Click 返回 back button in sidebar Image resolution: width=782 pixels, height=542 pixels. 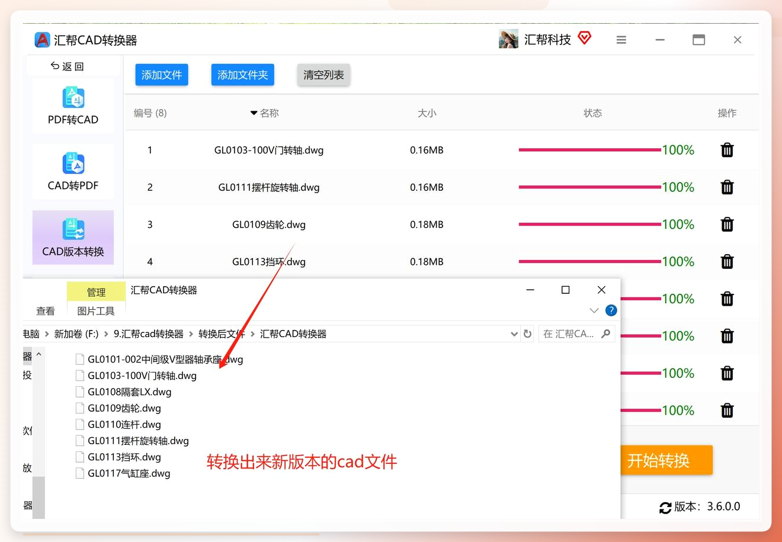pos(67,66)
